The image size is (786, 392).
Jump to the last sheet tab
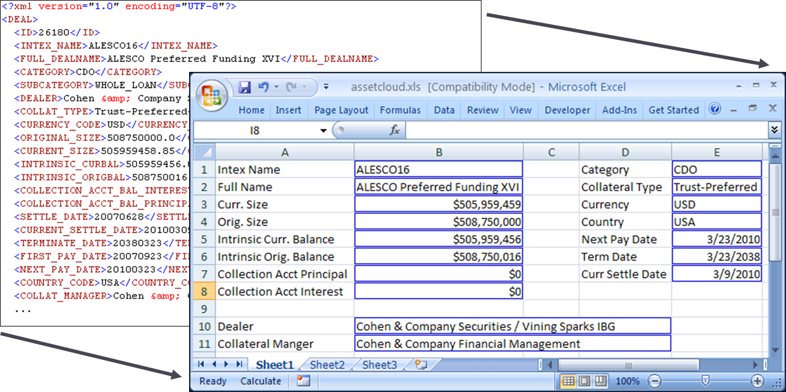pyautogui.click(x=240, y=365)
